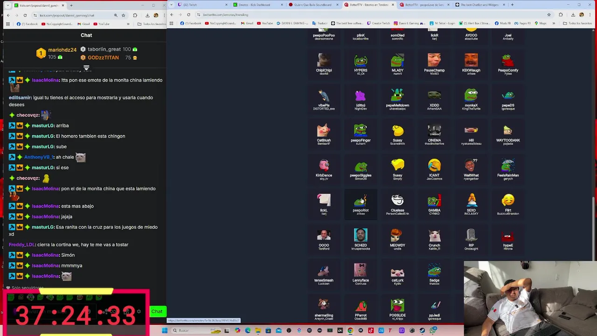Open the WaitWhat emote
Screen dimensions: 597x336
pyautogui.click(x=471, y=169)
